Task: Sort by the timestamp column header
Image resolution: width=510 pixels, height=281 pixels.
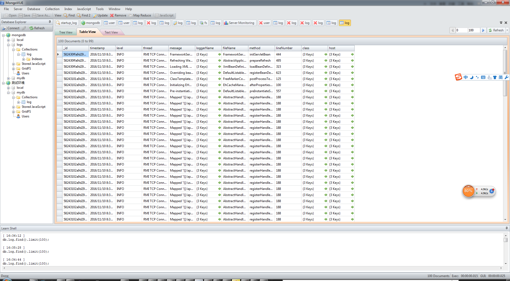Action: pos(102,48)
